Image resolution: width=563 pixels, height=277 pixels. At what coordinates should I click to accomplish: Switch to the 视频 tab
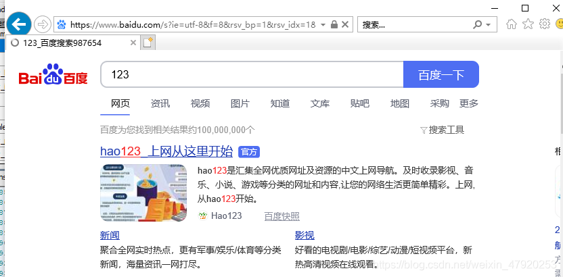click(200, 104)
